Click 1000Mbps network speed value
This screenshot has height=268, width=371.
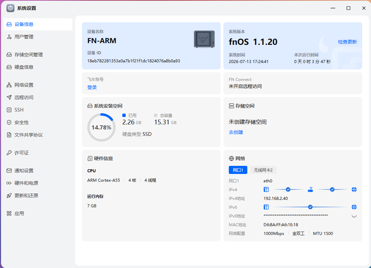pyautogui.click(x=274, y=233)
